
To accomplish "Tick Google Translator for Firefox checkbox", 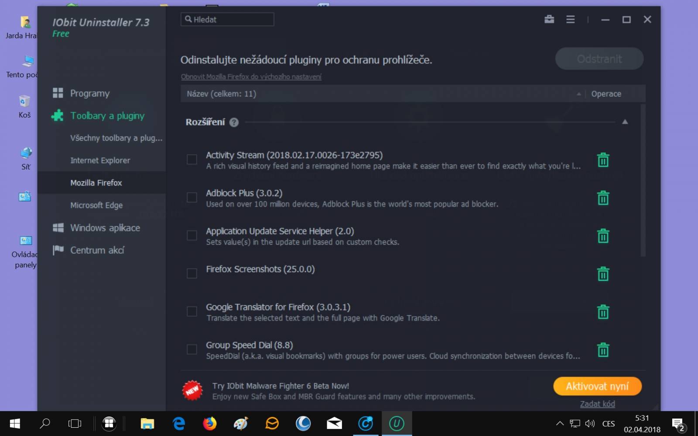I will click(192, 311).
